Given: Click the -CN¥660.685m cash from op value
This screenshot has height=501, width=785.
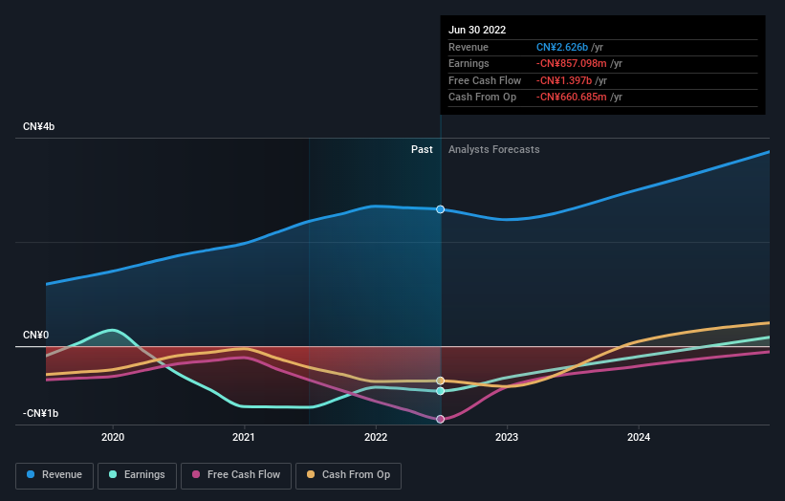Looking at the screenshot, I should [x=571, y=98].
